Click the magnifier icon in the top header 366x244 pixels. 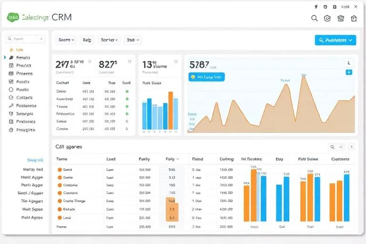pos(314,18)
